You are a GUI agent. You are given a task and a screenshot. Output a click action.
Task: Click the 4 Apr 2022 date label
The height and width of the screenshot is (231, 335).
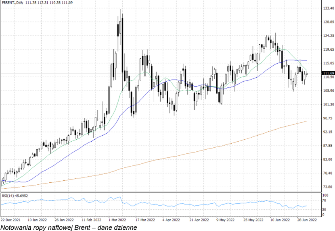pyautogui.click(x=171, y=220)
